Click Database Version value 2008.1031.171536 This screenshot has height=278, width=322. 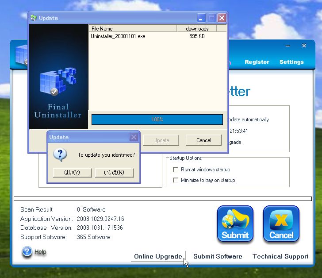100,228
